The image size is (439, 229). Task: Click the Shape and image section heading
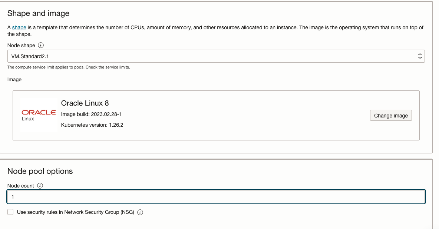[x=38, y=13]
